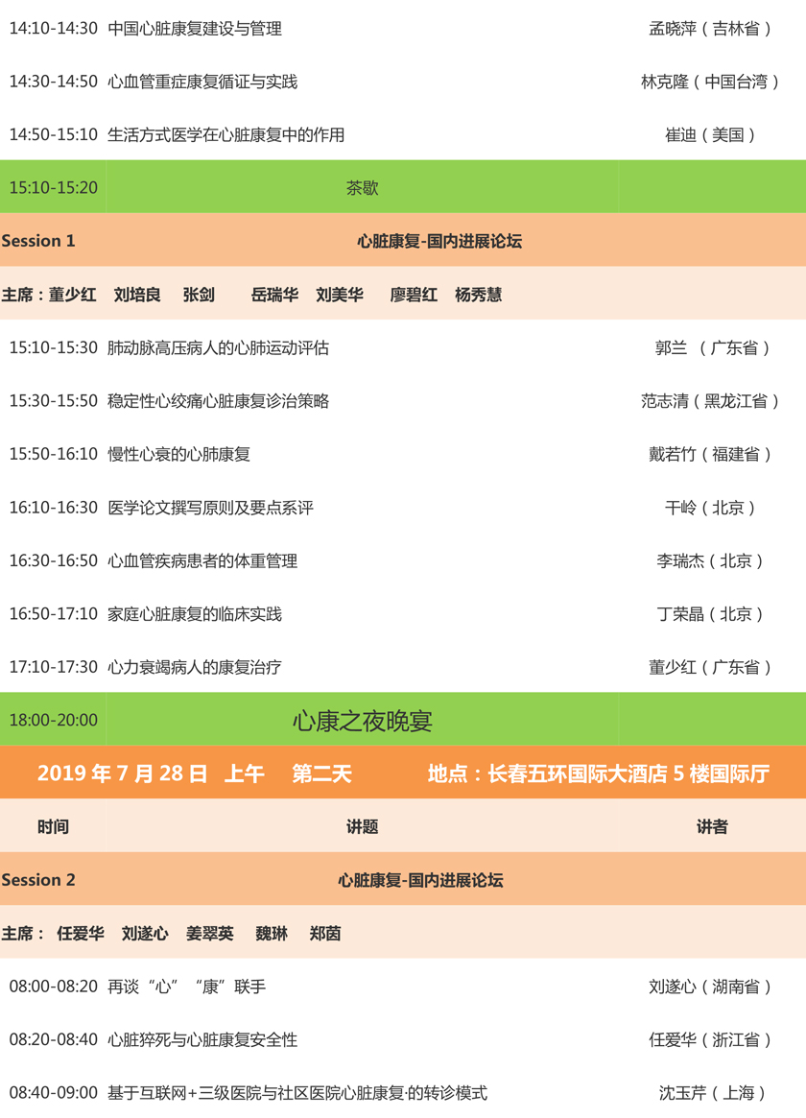The height and width of the screenshot is (1118, 806).
Task: Click talk 肺动脉高压病人的心肺运动评估
Action: 218,347
